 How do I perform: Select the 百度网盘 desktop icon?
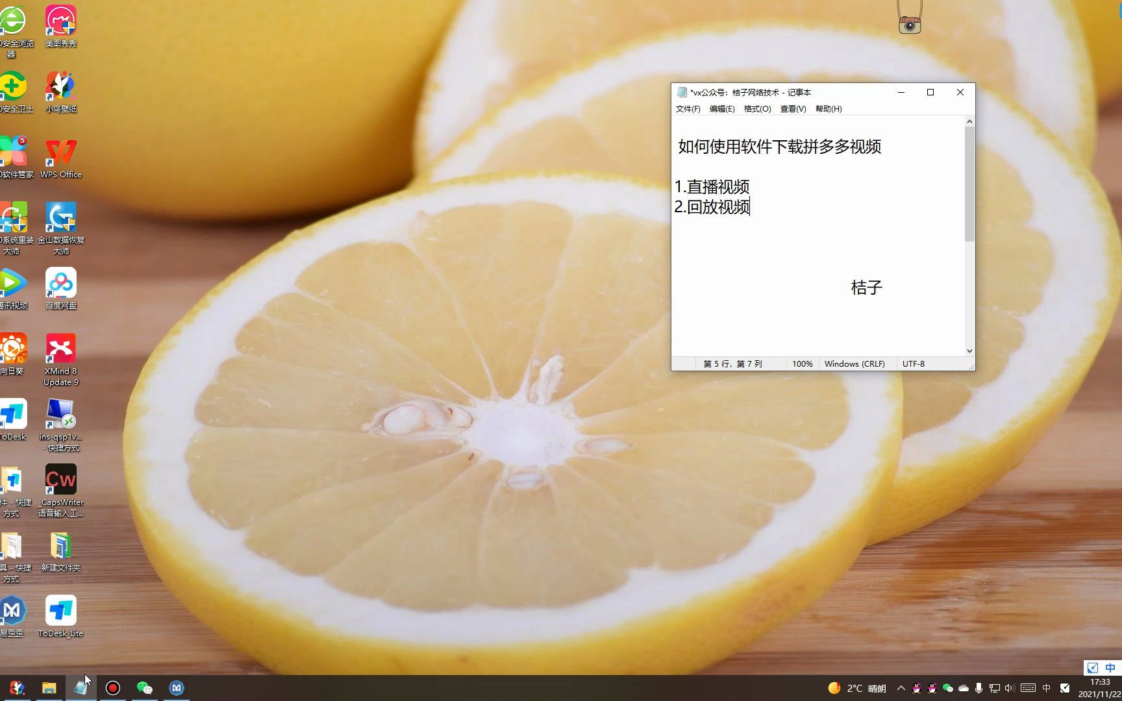click(61, 289)
